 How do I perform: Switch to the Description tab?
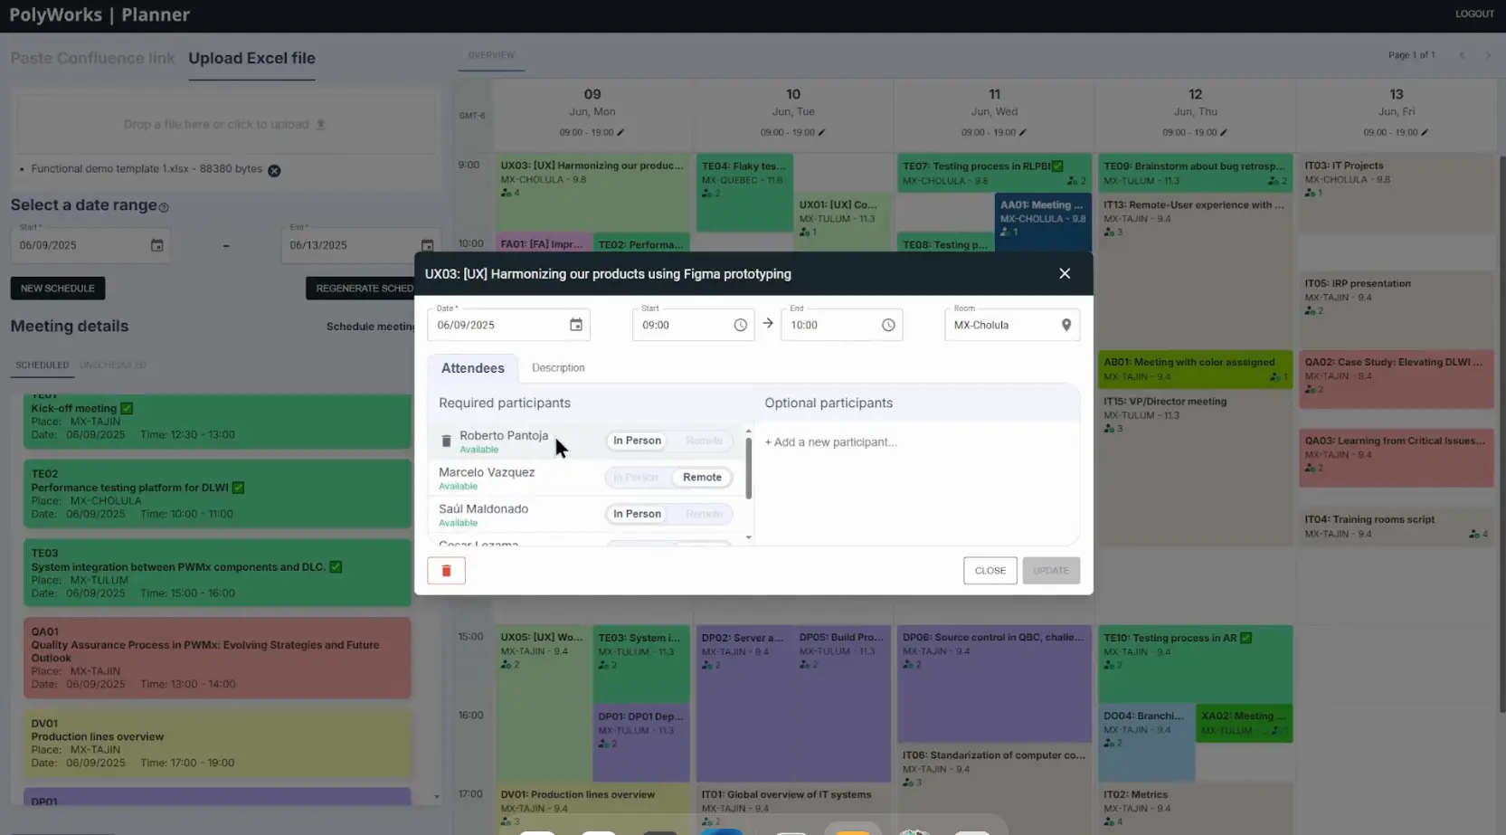click(557, 368)
